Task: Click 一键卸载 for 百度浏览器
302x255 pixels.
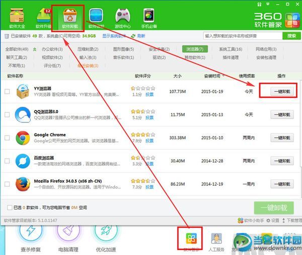Action: coord(282,161)
